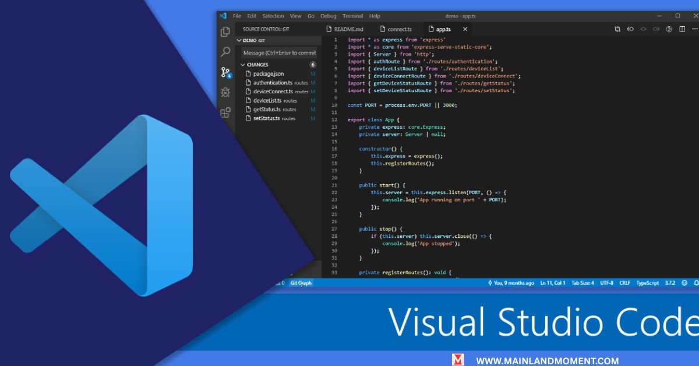
Task: Click the VS Code logo in title bar
Action: (223, 16)
